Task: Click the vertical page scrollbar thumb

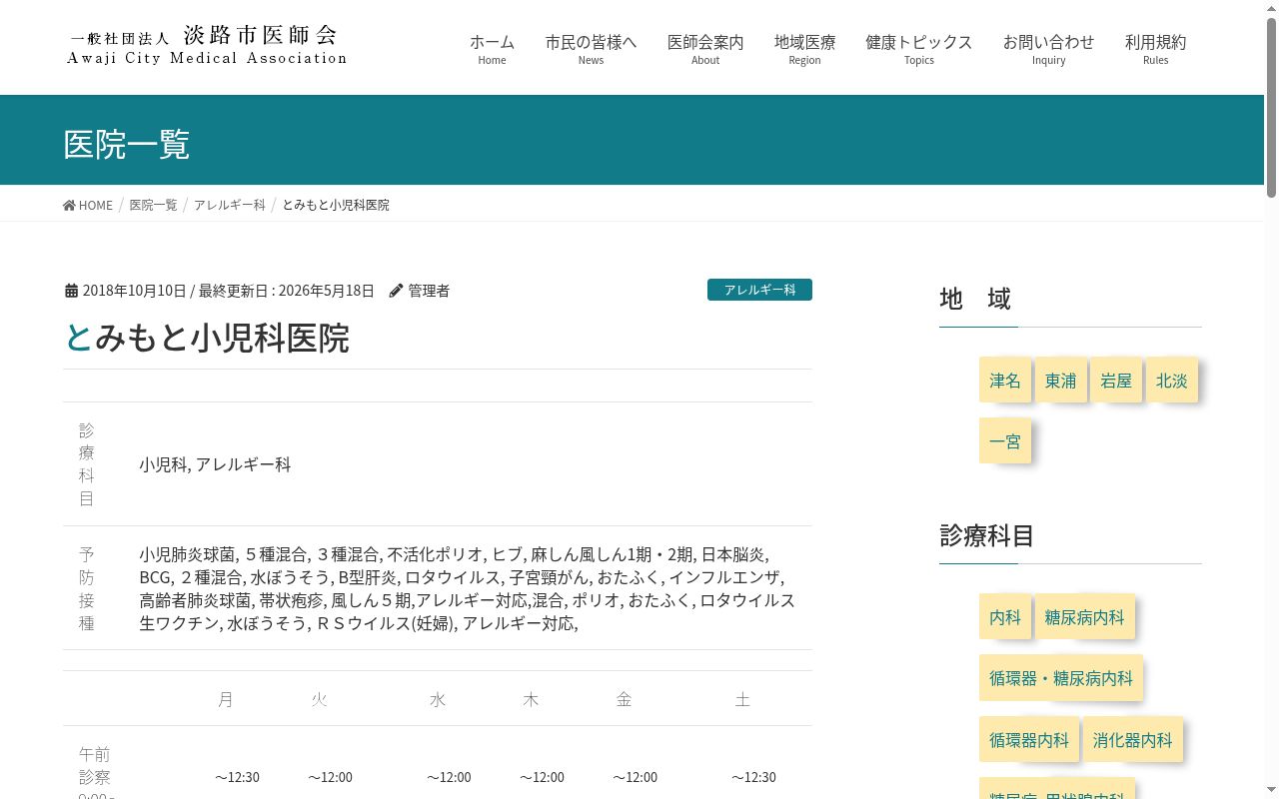Action: pyautogui.click(x=1271, y=108)
